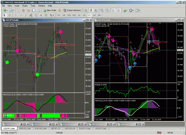This screenshot has width=186, height=135.
Task: Click the chart shift triangle on left chart
Action: pos(68,23)
